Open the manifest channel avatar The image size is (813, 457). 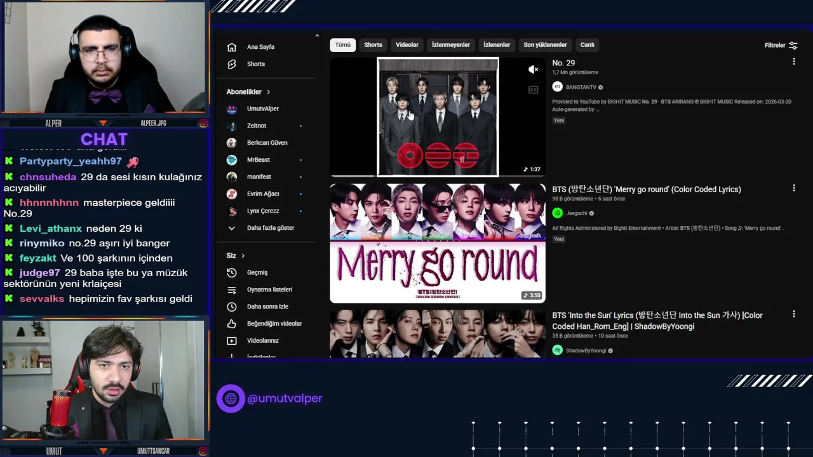tap(232, 177)
